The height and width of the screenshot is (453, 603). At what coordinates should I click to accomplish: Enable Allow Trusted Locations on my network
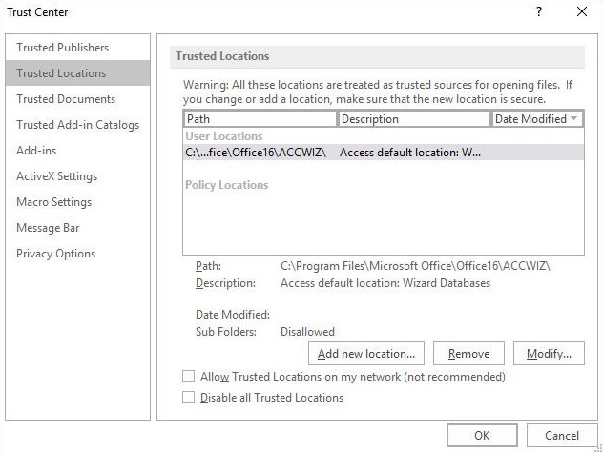tap(189, 377)
